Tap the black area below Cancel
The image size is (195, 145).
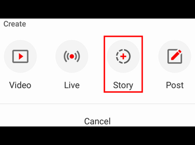(97, 136)
